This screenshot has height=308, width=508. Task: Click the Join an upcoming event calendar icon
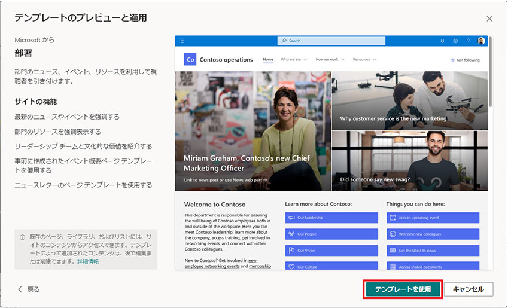tap(393, 218)
